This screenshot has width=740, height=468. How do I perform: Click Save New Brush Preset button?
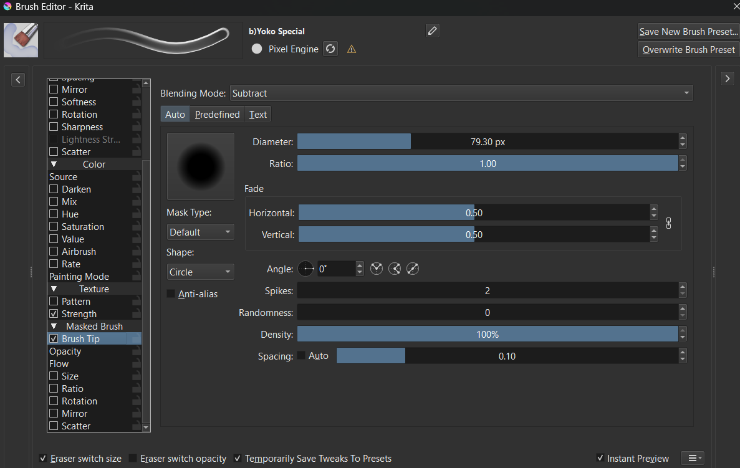pos(688,32)
